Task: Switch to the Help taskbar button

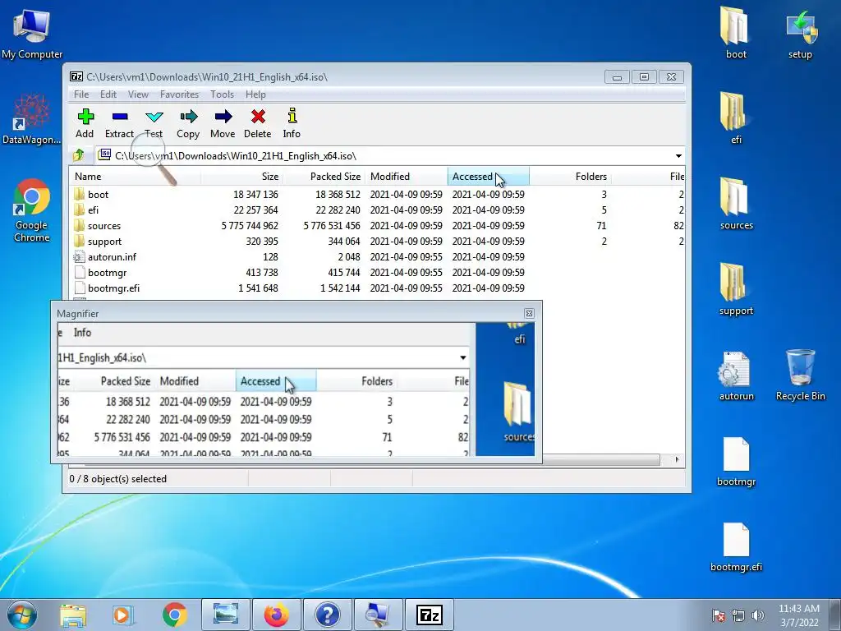Action: tap(328, 615)
